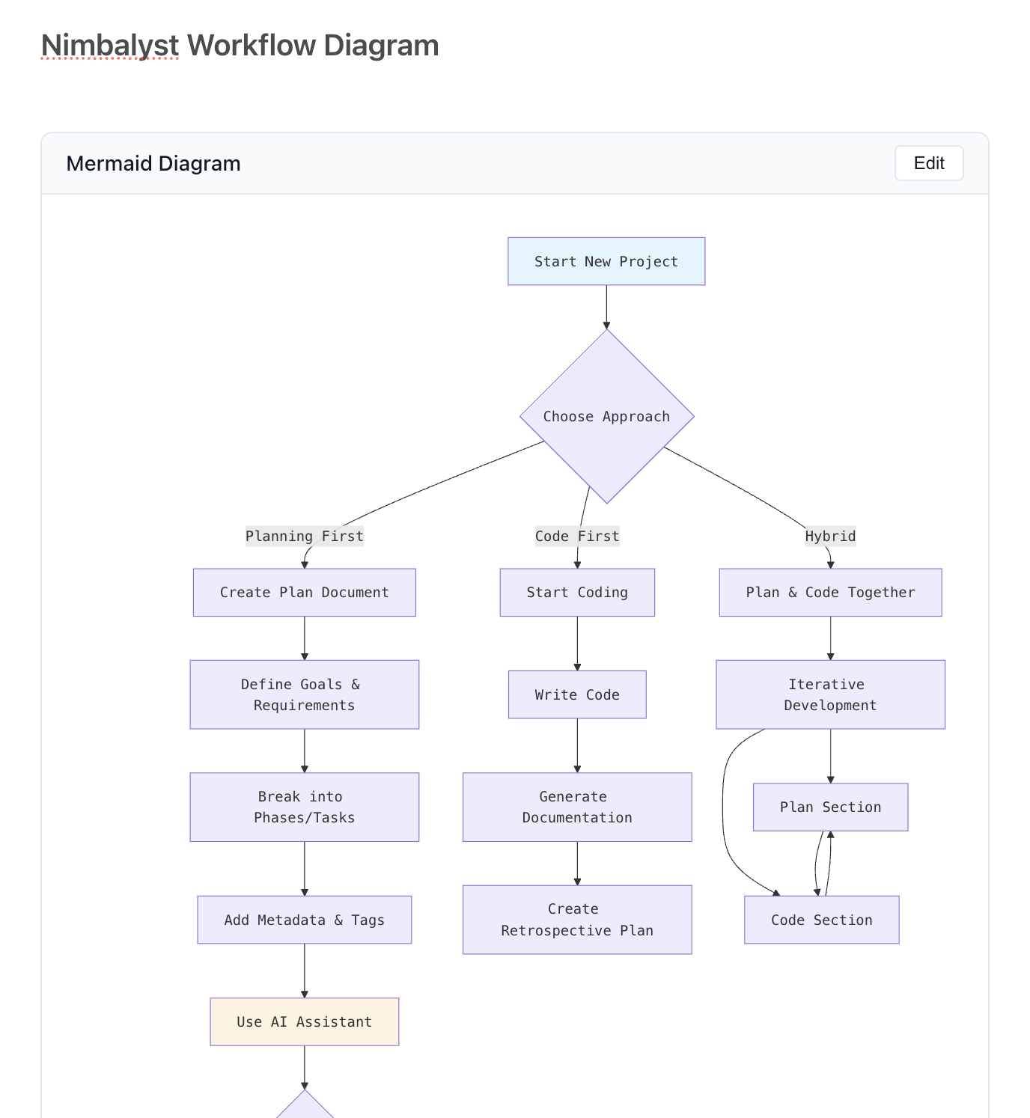This screenshot has height=1118, width=1030.
Task: Click the Choose Approach decision diamond
Action: click(606, 416)
